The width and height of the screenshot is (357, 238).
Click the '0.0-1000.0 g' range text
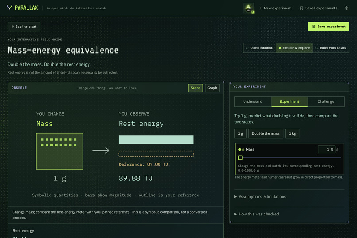point(248,170)
